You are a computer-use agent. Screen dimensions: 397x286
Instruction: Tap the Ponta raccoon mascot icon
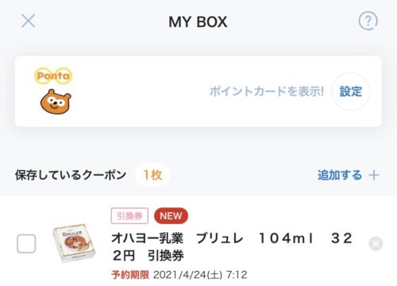click(56, 102)
